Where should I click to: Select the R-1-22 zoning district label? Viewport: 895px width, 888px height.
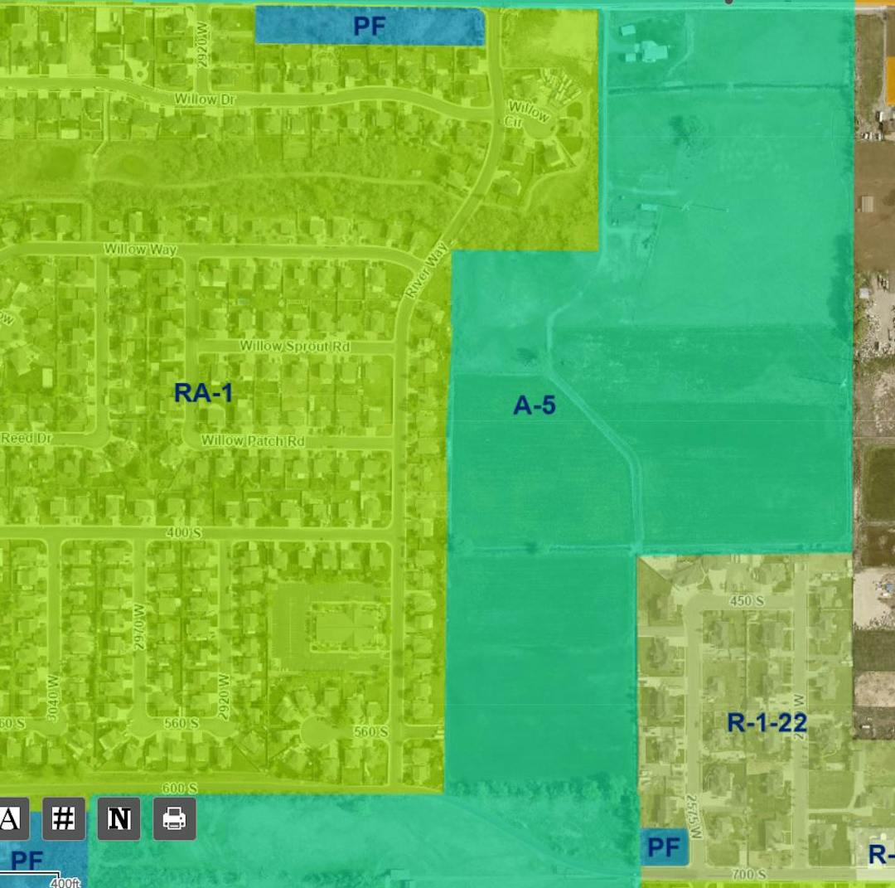[767, 723]
